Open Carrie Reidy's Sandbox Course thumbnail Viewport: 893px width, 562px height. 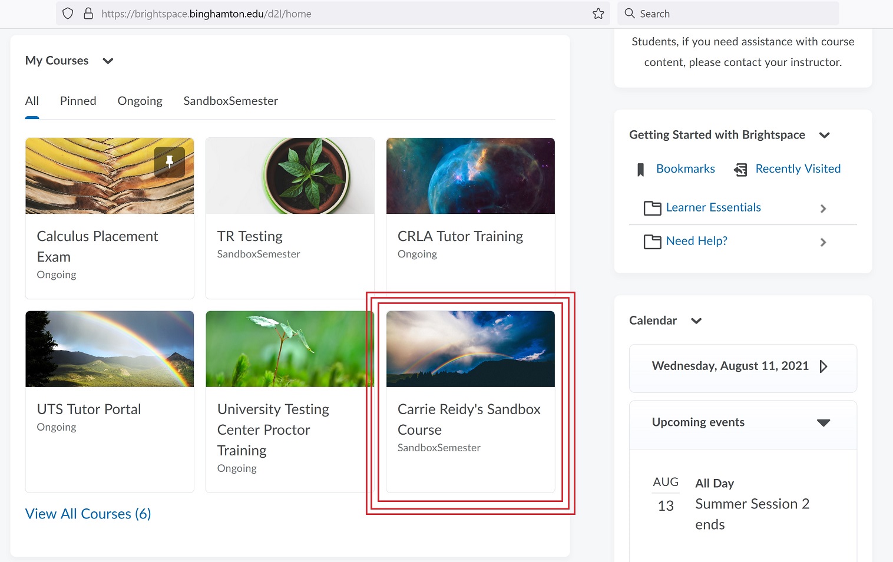pos(470,349)
